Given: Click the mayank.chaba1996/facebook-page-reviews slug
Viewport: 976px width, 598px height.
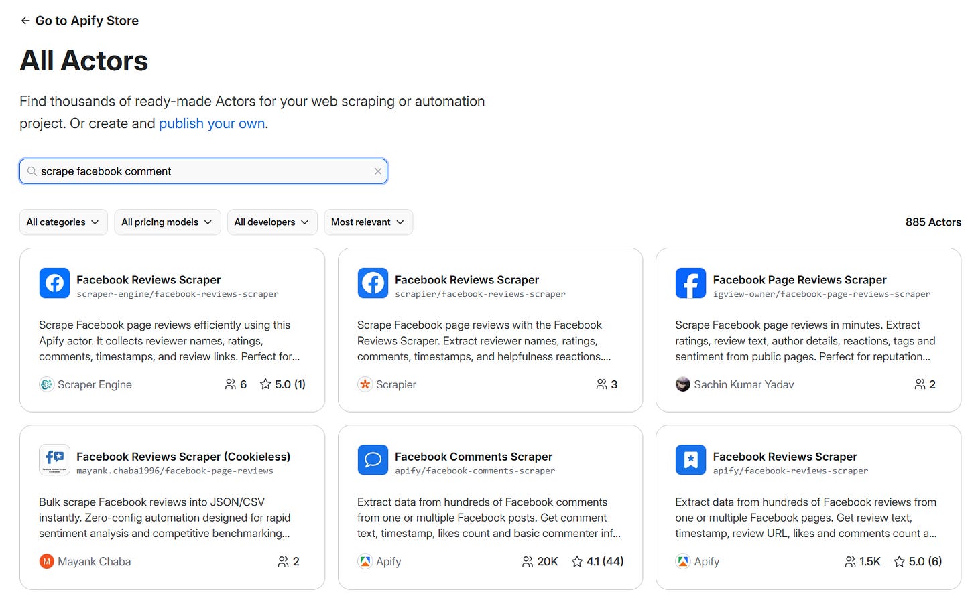Looking at the screenshot, I should pos(175,471).
